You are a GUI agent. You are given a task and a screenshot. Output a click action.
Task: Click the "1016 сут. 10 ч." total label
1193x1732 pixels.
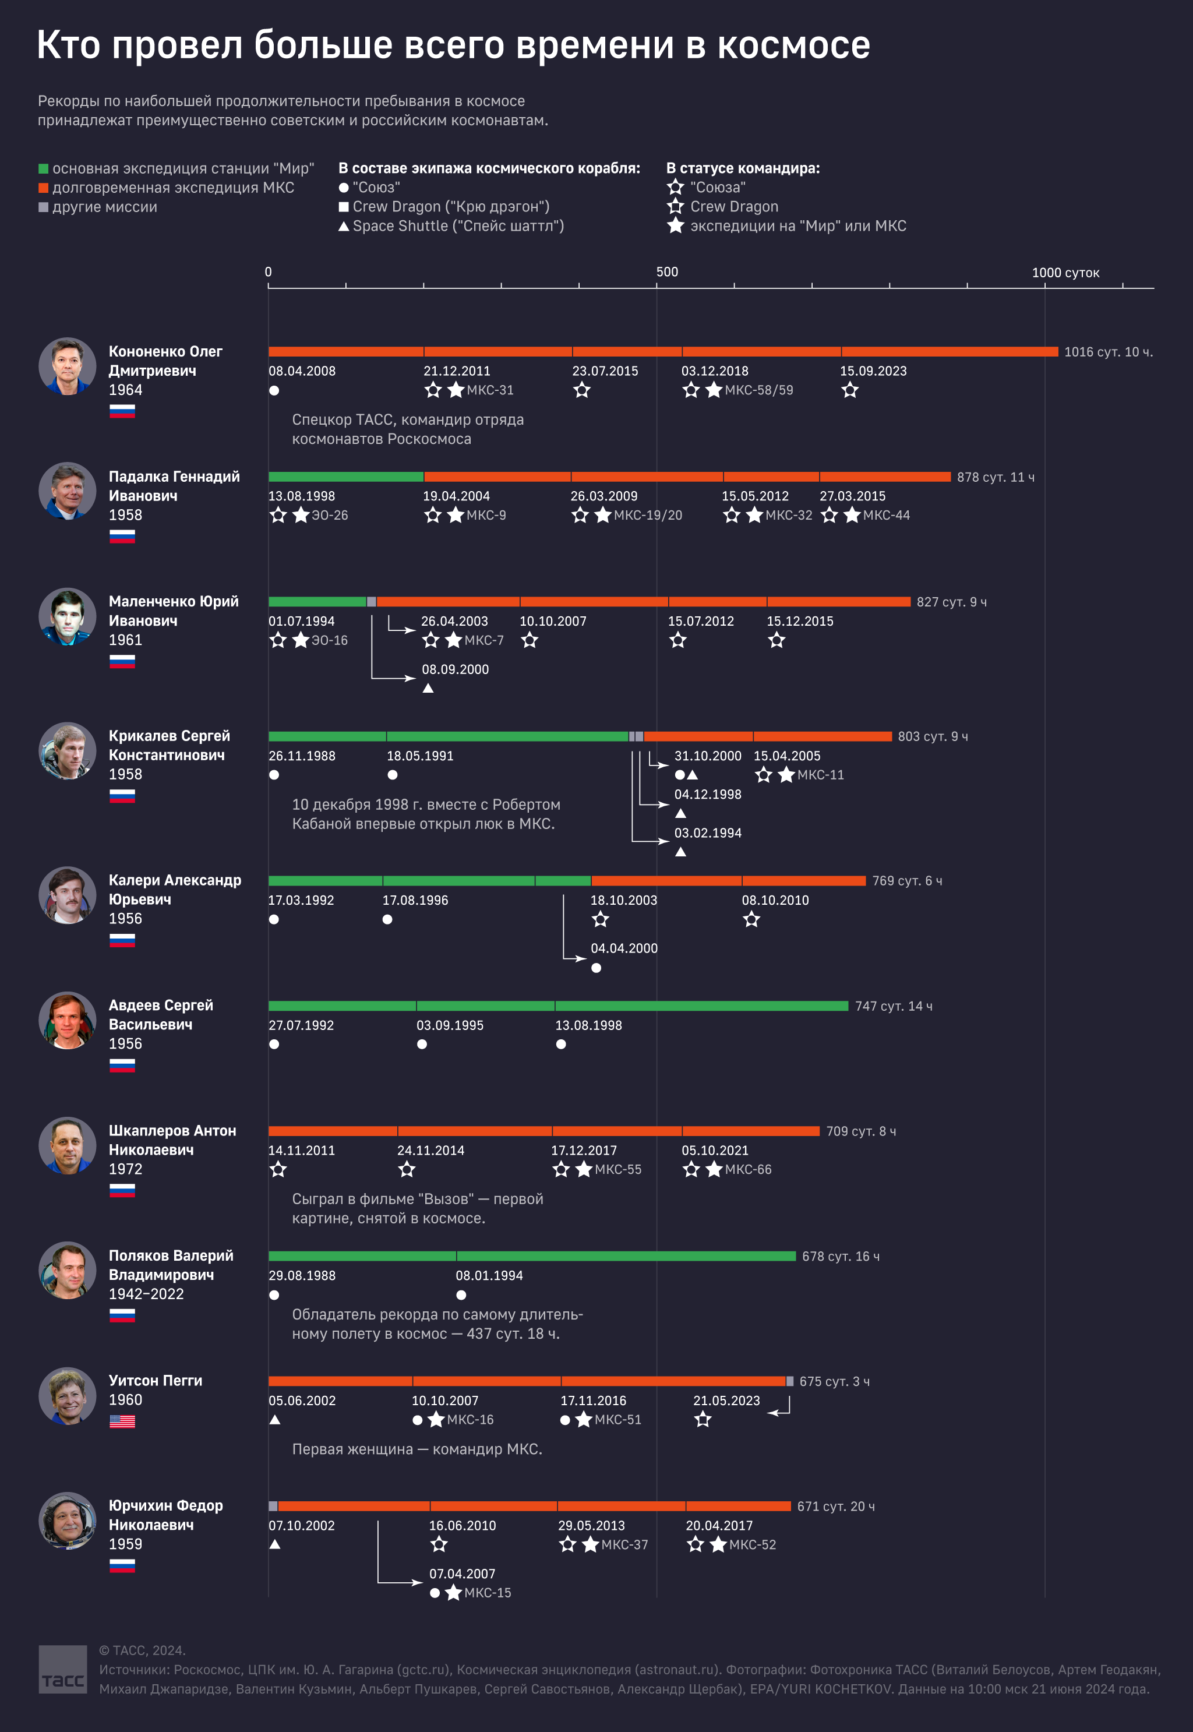click(1108, 352)
